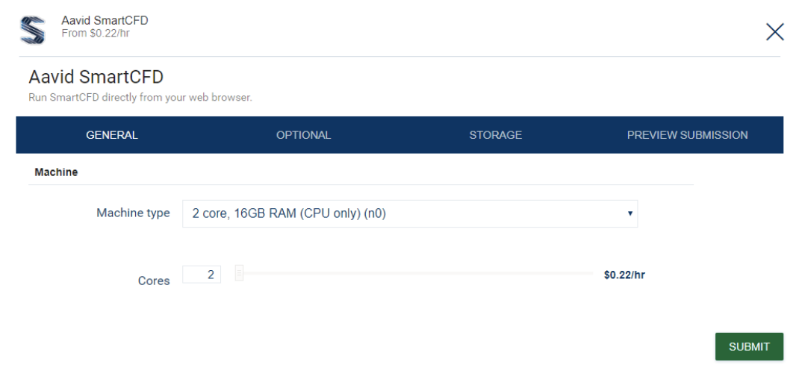Click the large Aavid SmartCFD heading
Screen dimensions: 802x385
tap(96, 77)
